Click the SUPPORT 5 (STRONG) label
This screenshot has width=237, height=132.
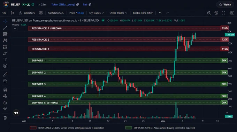coord(45,103)
